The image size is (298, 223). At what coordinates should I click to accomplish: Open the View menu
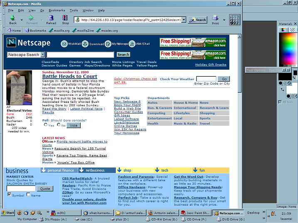pos(32,10)
